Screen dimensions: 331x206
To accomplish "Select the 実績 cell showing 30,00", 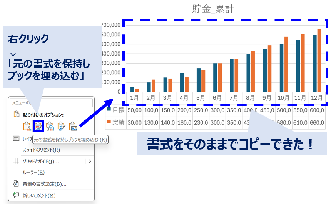I will (x=134, y=122).
